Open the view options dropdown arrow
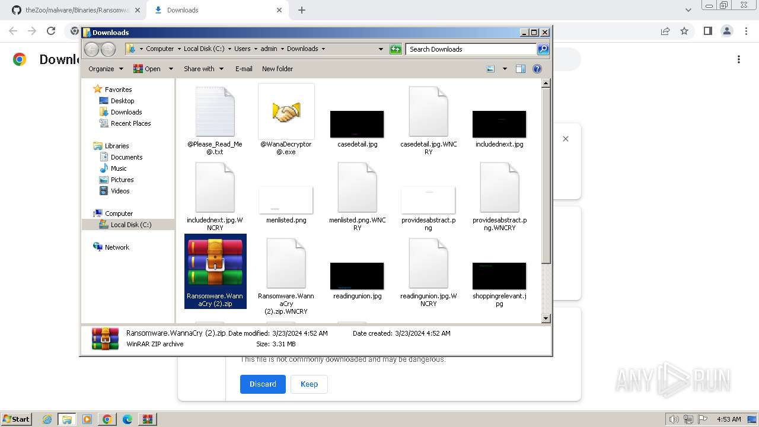The height and width of the screenshot is (427, 759). click(505, 69)
